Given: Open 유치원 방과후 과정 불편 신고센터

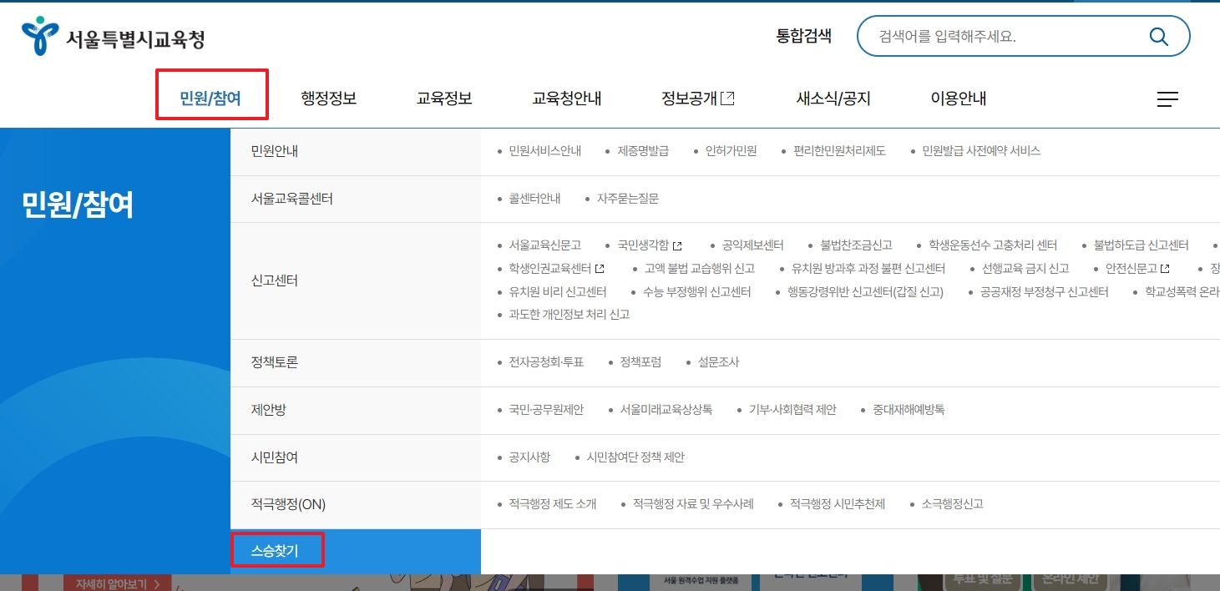Looking at the screenshot, I should tap(868, 269).
